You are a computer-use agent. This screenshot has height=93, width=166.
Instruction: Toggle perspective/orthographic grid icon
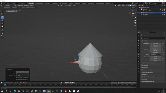(135, 26)
